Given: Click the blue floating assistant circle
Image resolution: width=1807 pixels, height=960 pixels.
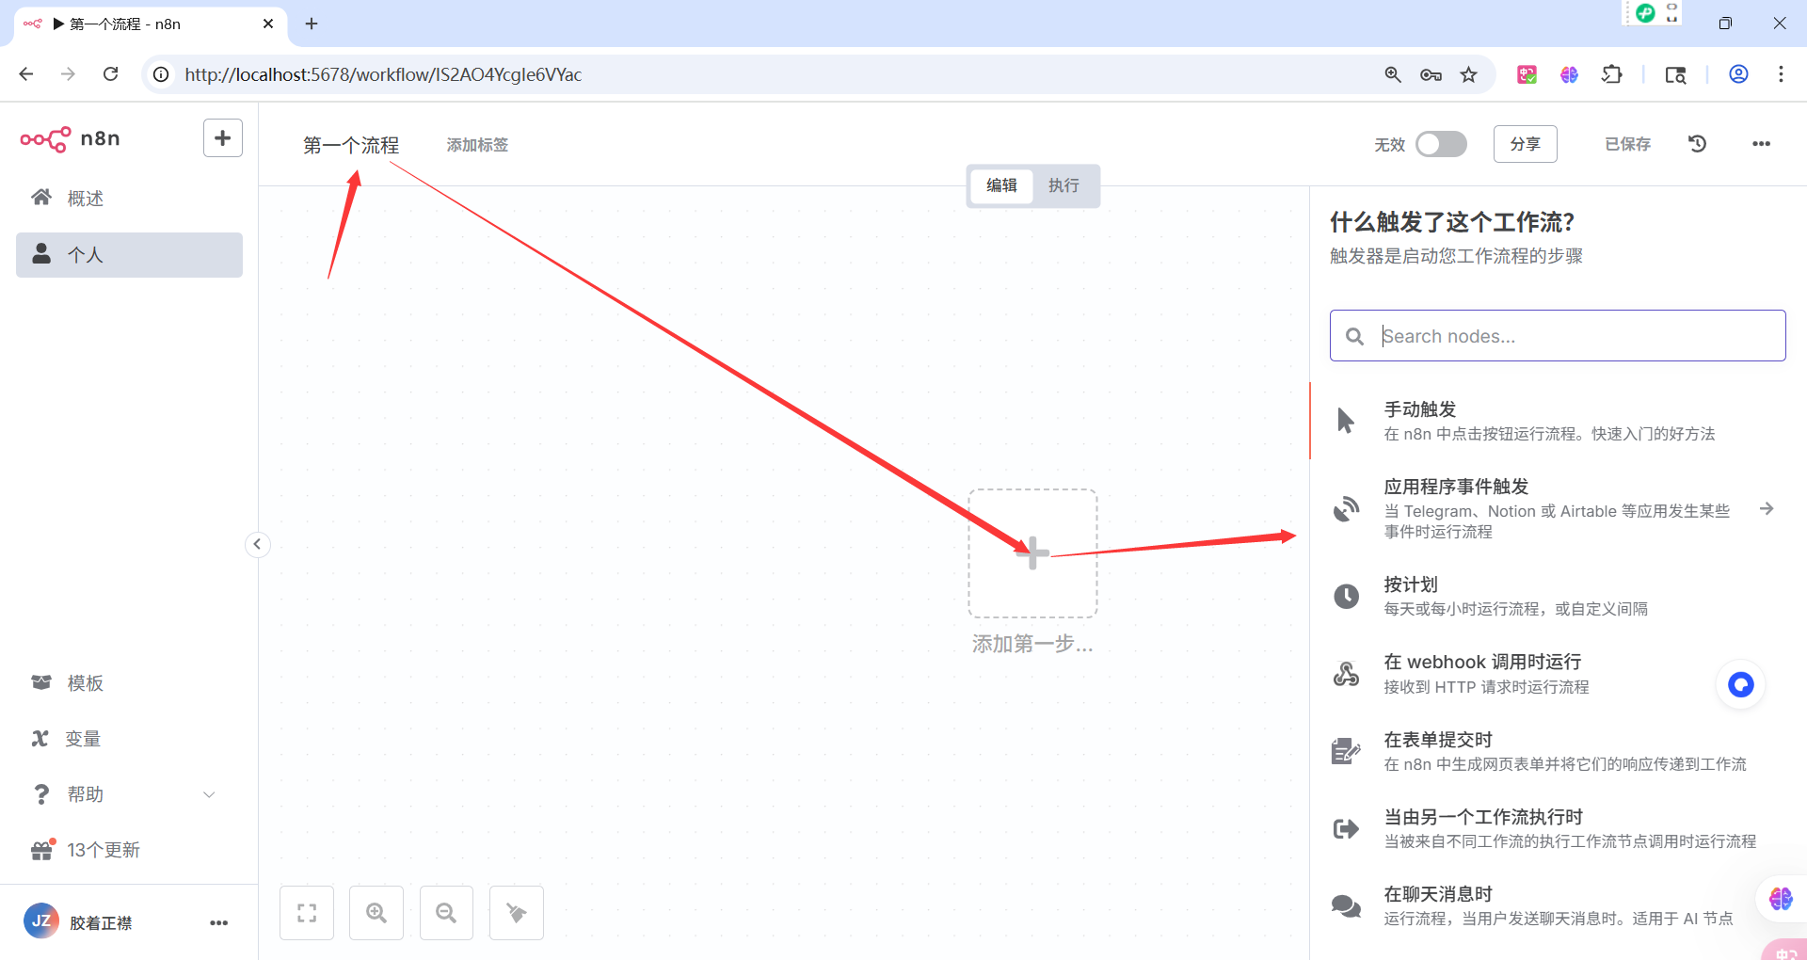Looking at the screenshot, I should (x=1741, y=684).
